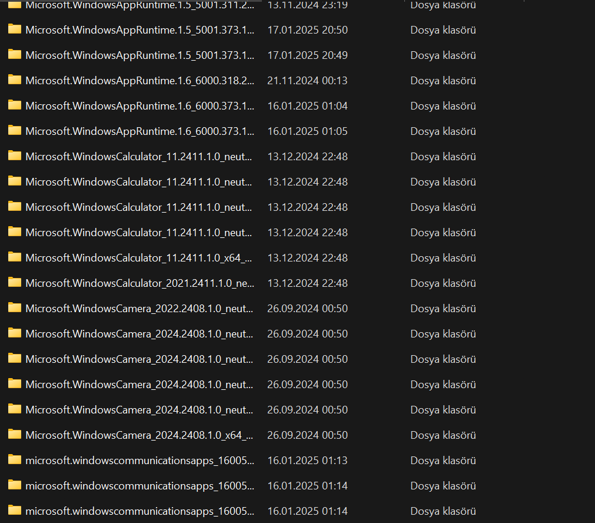Click date cell in WindowsCalculator_2021 row

point(307,283)
